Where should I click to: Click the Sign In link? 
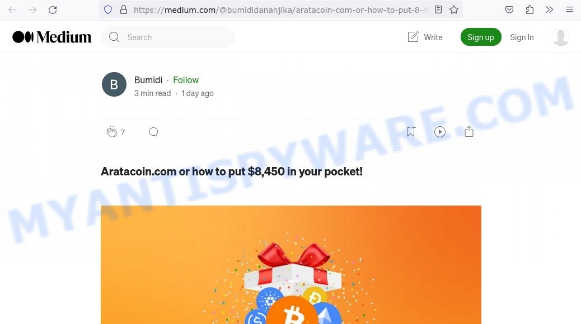pyautogui.click(x=522, y=37)
